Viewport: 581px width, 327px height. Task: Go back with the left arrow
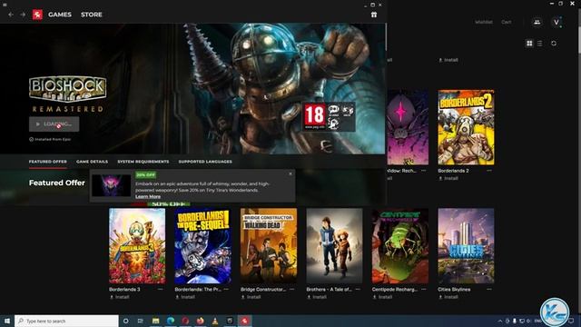click(11, 15)
